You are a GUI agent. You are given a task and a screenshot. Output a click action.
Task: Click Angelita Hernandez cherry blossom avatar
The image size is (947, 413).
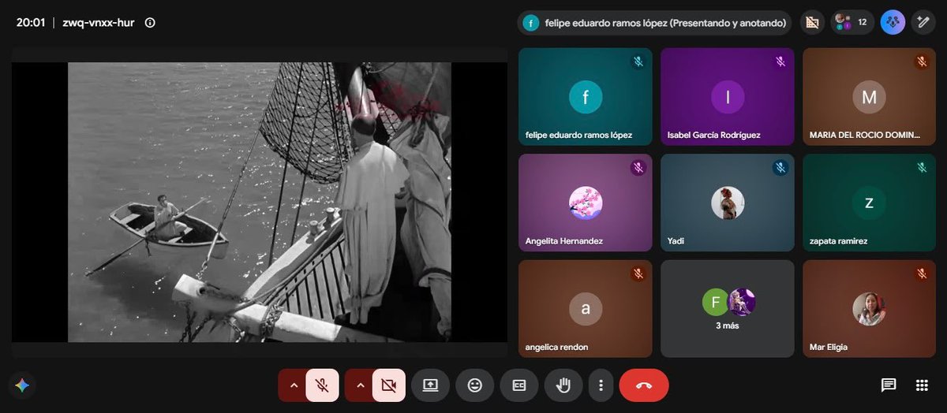tap(586, 203)
